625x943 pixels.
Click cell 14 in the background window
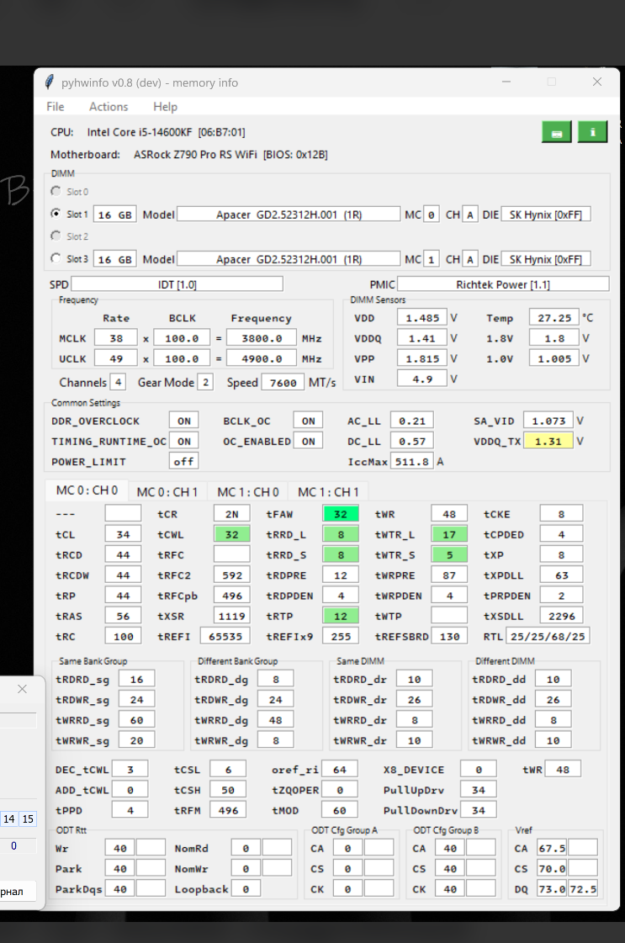point(9,819)
